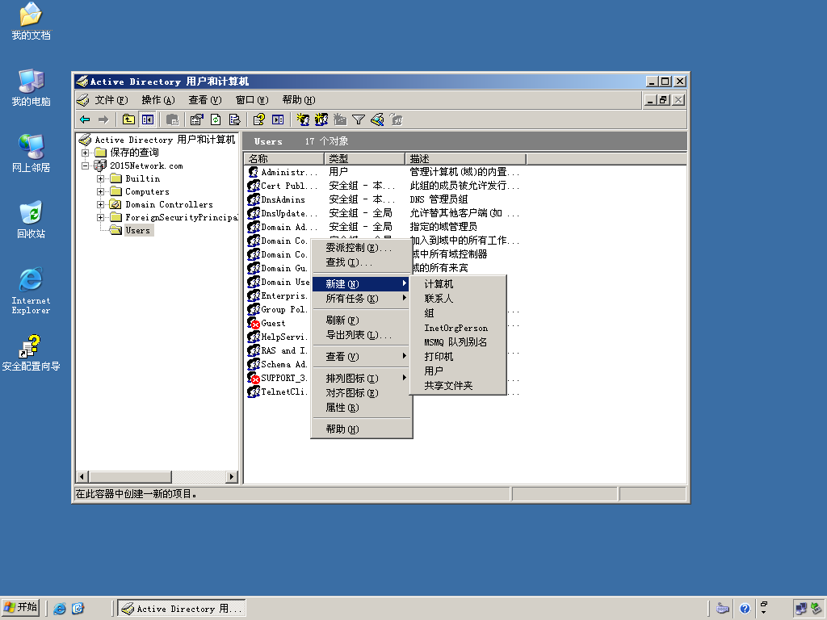Click the Back arrow toolbar button
Screen dimensions: 827x620
[85, 119]
